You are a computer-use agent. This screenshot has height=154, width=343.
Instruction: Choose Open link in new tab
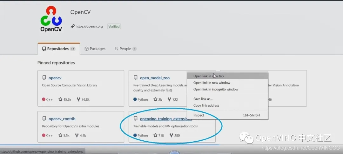point(227,76)
